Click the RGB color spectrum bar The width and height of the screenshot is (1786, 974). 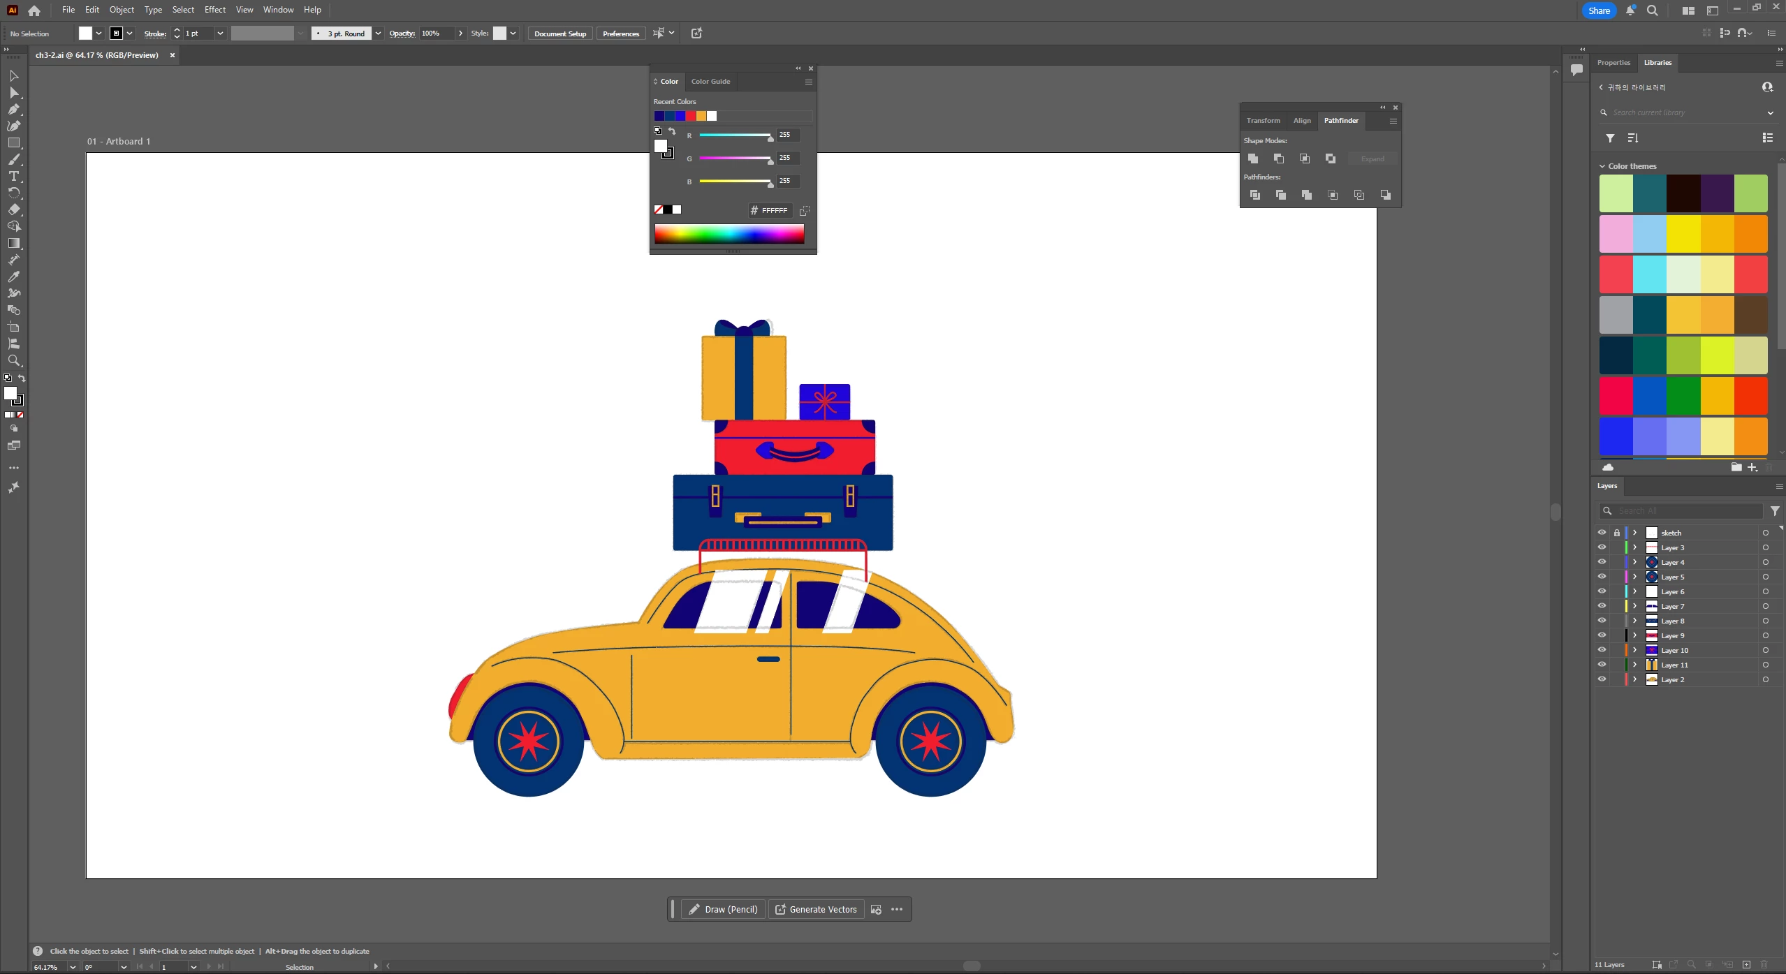(729, 234)
